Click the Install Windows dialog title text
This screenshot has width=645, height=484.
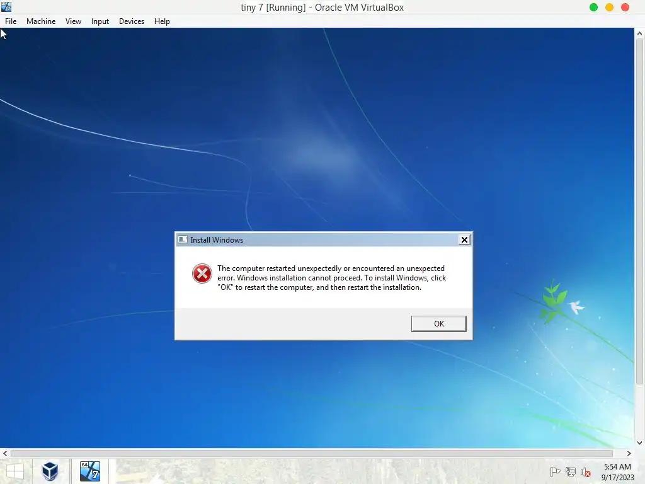217,240
